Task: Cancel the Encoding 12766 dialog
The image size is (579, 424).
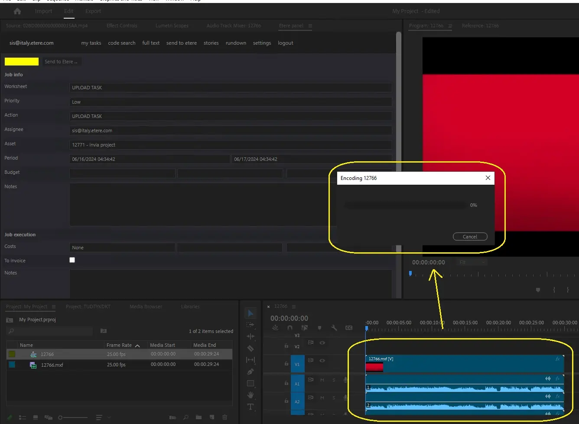Action: click(x=470, y=237)
